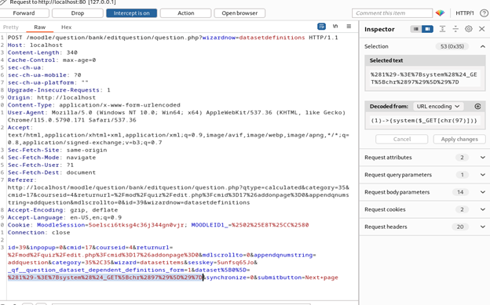
Task: Close the Inspector panel
Action: [x=482, y=29]
